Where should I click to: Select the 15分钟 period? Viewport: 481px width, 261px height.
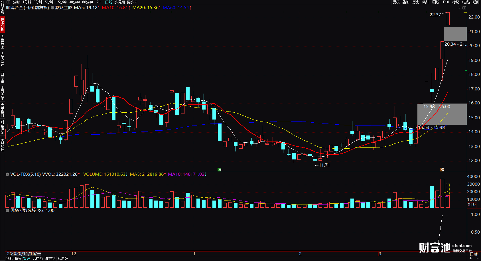(x=61, y=2)
